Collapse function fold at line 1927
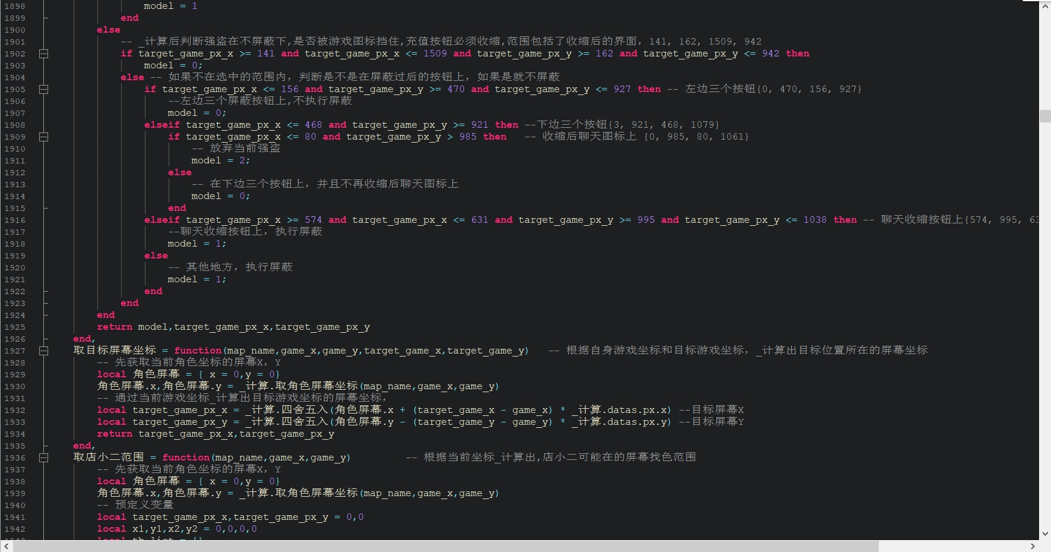The width and height of the screenshot is (1051, 552). (43, 351)
